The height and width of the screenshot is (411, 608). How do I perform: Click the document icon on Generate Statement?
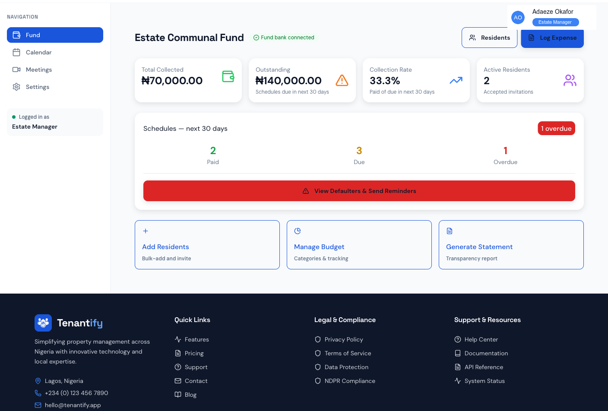pyautogui.click(x=450, y=231)
